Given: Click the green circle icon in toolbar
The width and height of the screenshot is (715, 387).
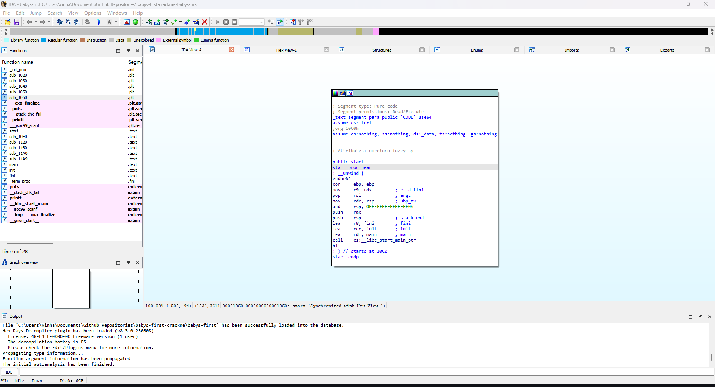Looking at the screenshot, I should coord(136,22).
